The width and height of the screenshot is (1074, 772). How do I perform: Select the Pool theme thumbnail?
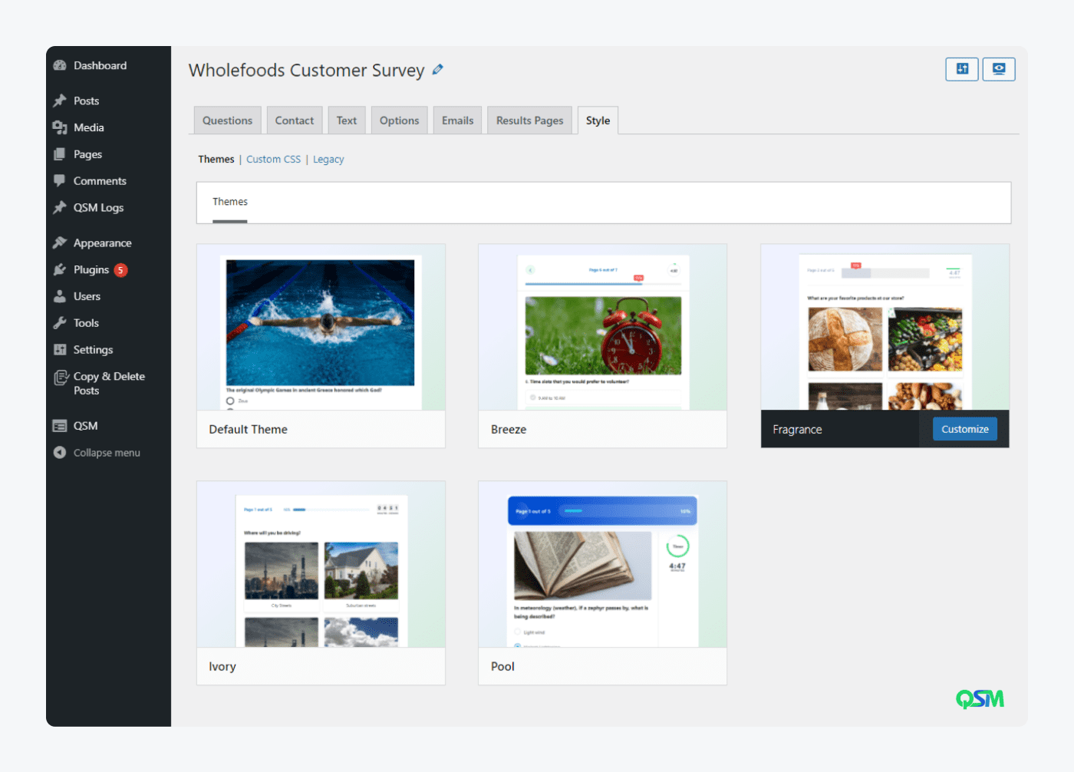click(601, 566)
